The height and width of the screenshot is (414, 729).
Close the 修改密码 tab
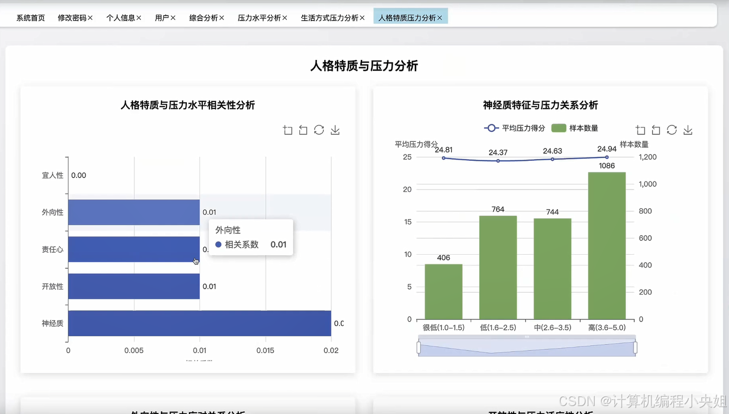90,18
